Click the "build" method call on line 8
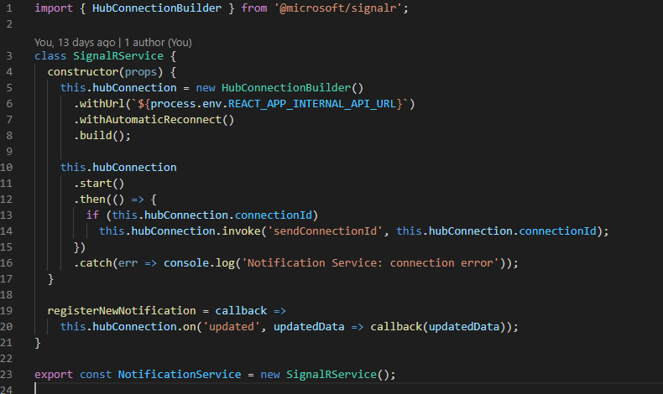 (x=96, y=136)
